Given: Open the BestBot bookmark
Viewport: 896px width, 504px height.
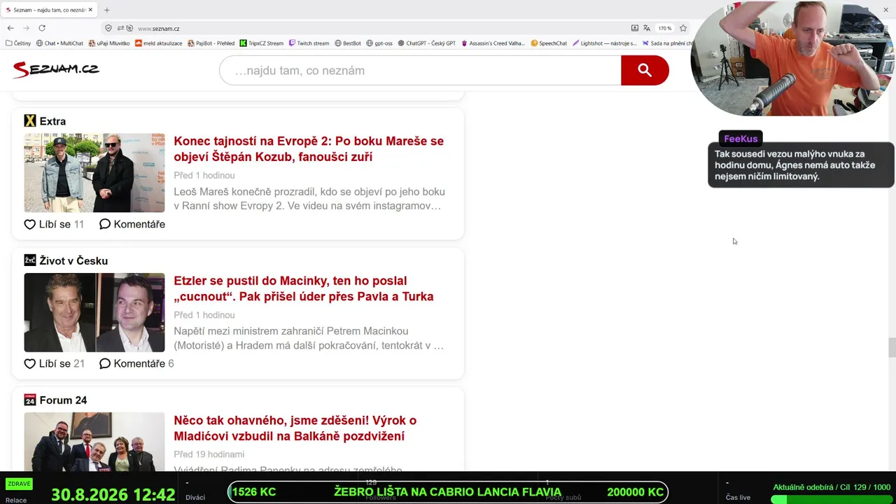Looking at the screenshot, I should pos(347,43).
